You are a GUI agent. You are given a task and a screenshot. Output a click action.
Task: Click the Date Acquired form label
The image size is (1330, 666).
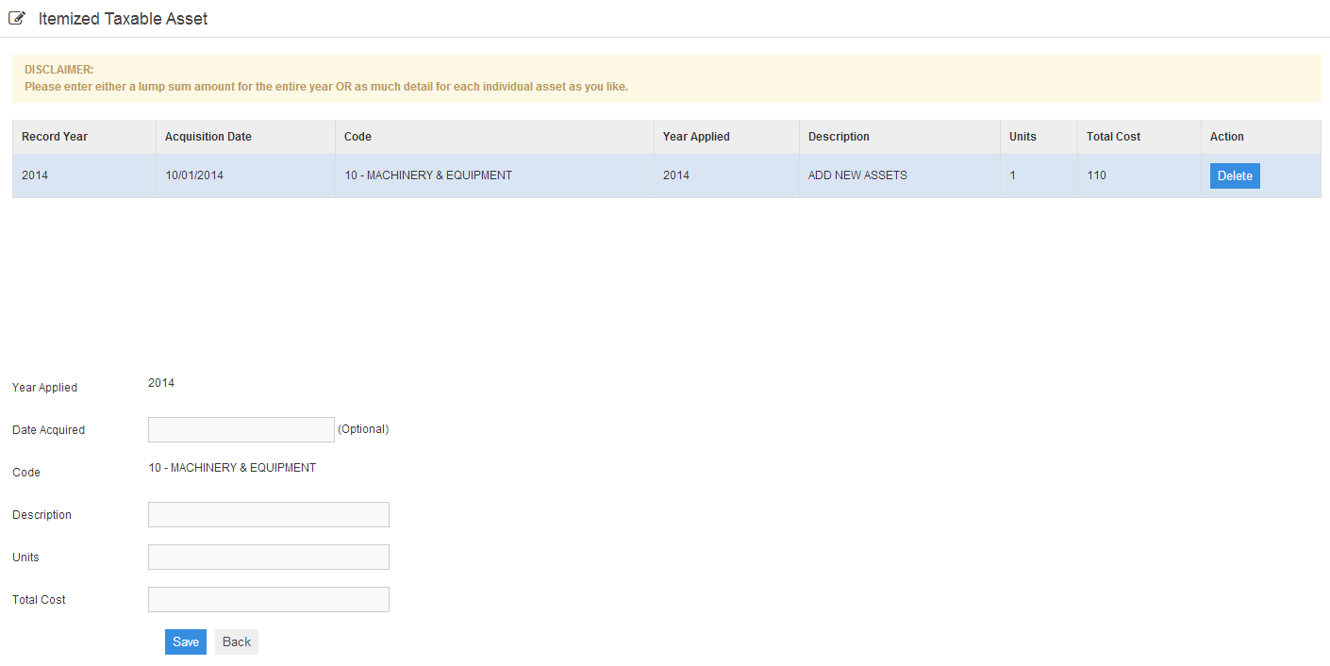pos(48,430)
